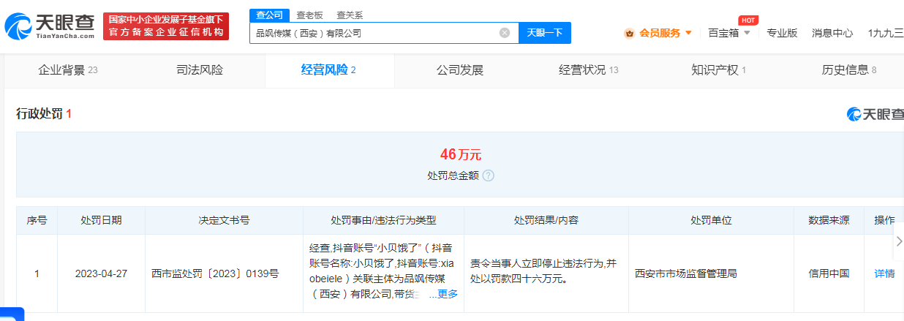Click the 行政处罚 section heading
This screenshot has height=321, width=904.
click(44, 114)
